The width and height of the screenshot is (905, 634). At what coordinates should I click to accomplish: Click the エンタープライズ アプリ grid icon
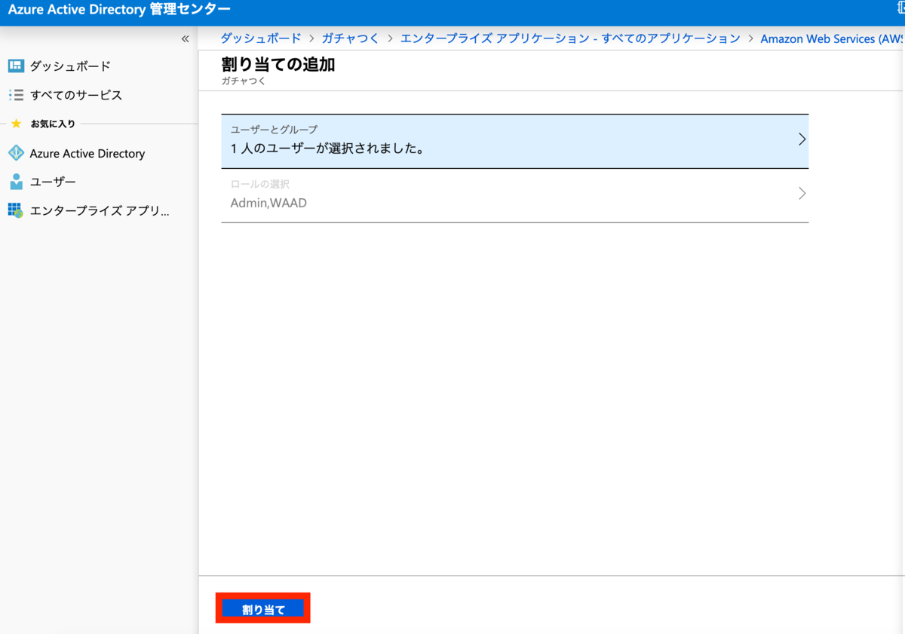[x=16, y=210]
